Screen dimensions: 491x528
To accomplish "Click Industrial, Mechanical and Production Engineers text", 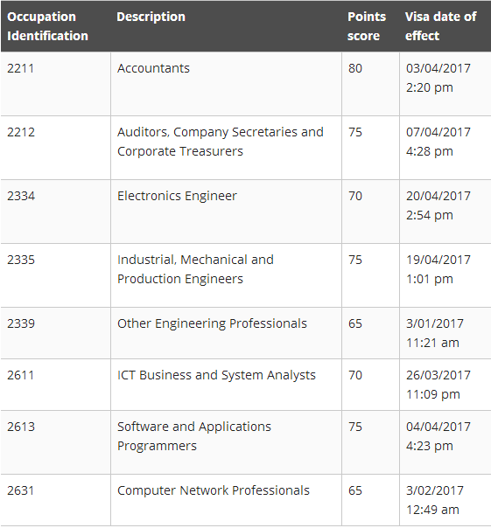I will 195,269.
